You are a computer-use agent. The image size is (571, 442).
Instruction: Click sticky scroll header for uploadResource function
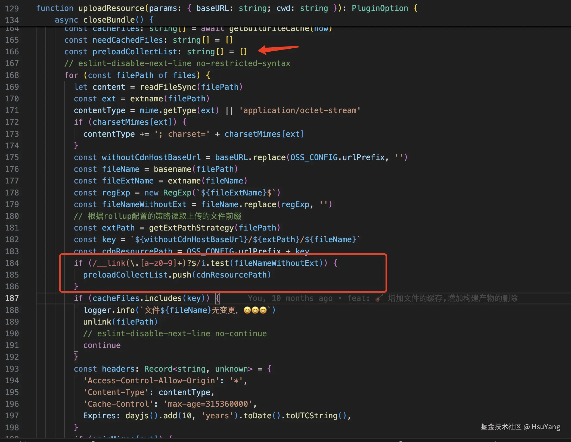click(x=111, y=8)
